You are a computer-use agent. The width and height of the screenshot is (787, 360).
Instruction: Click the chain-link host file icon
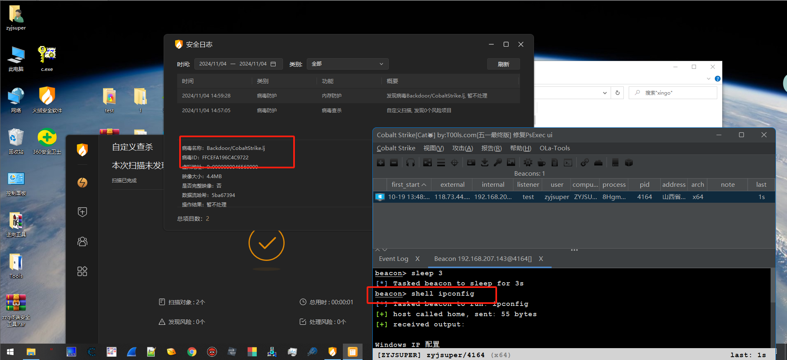(585, 163)
